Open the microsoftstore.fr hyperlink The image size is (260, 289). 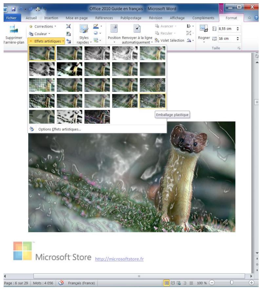[119, 259]
